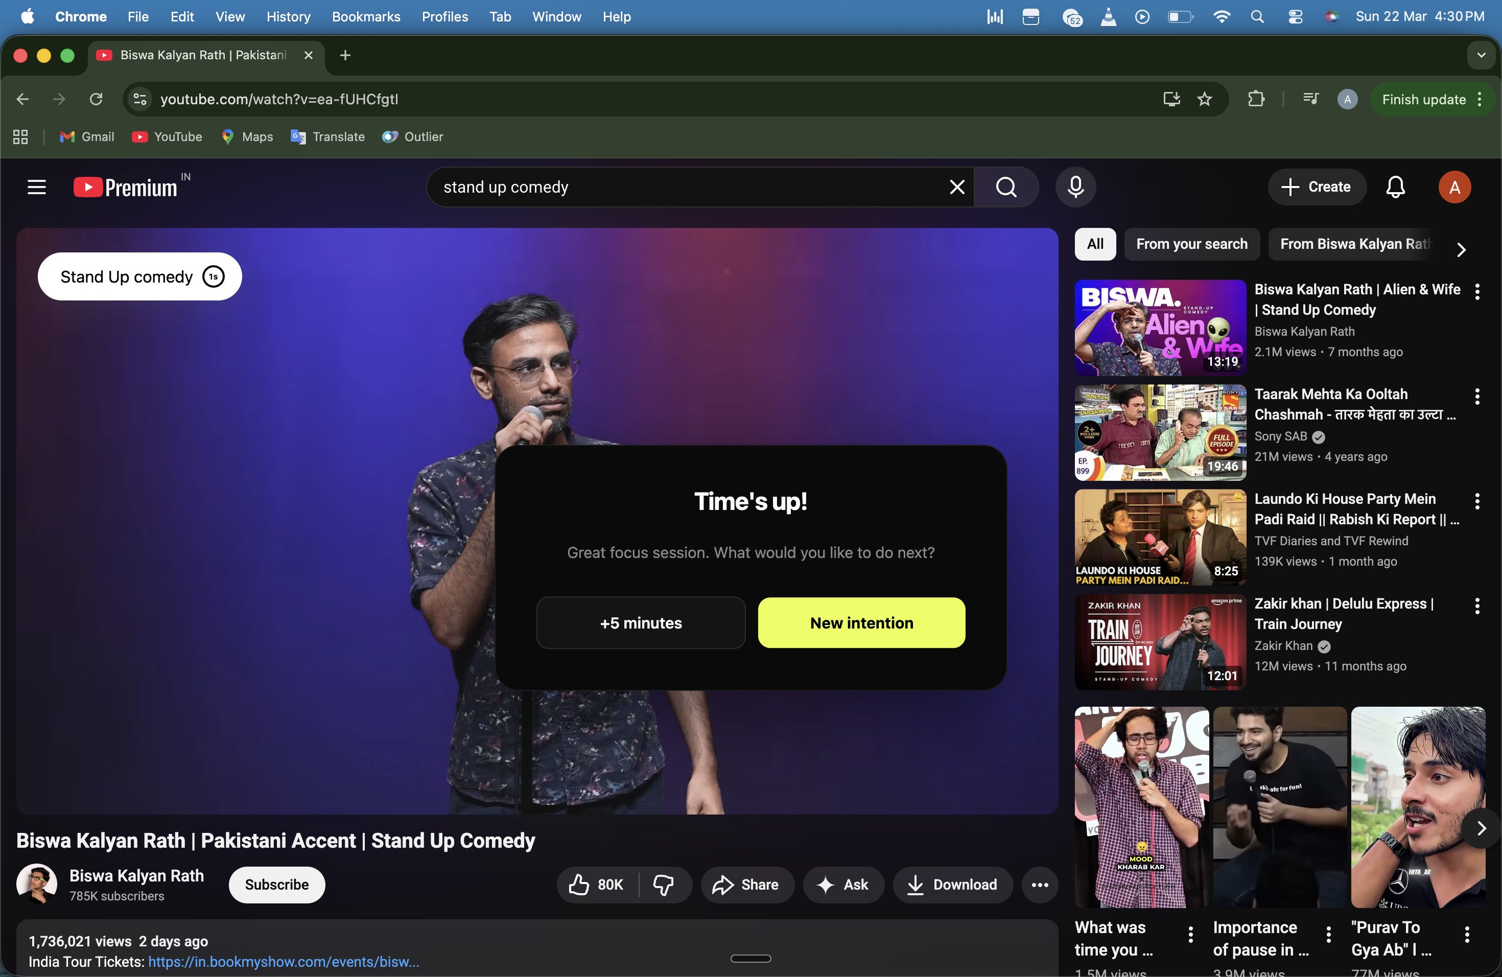Viewport: 1502px width, 977px height.
Task: Open the History menu in menu bar
Action: (288, 16)
